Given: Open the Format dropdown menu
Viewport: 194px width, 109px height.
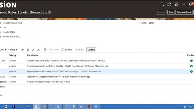Looking at the screenshot, I should (13, 50).
